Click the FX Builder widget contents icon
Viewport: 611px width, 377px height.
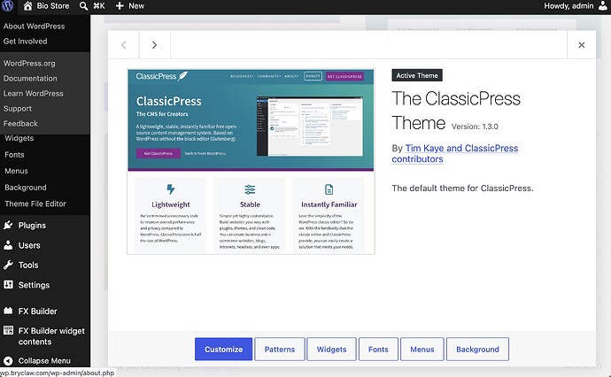pyautogui.click(x=8, y=330)
